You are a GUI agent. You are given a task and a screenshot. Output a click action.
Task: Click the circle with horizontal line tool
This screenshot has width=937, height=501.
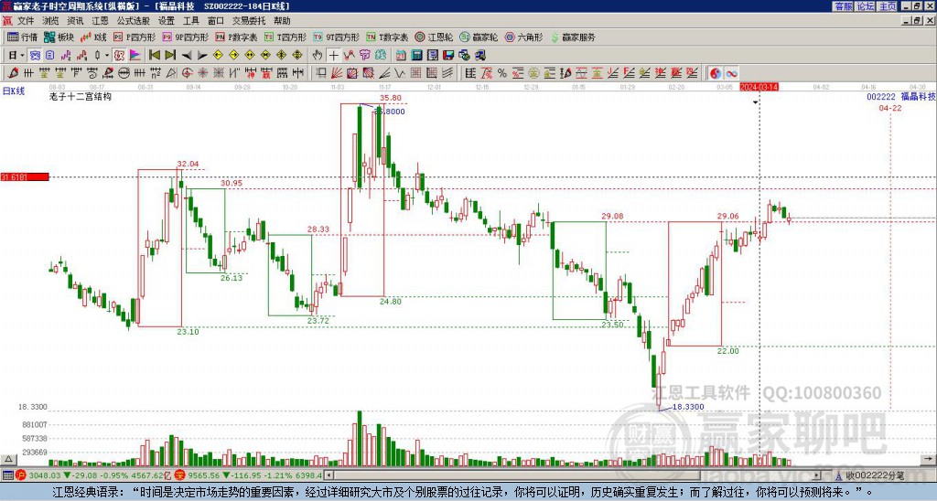pyautogui.click(x=124, y=73)
